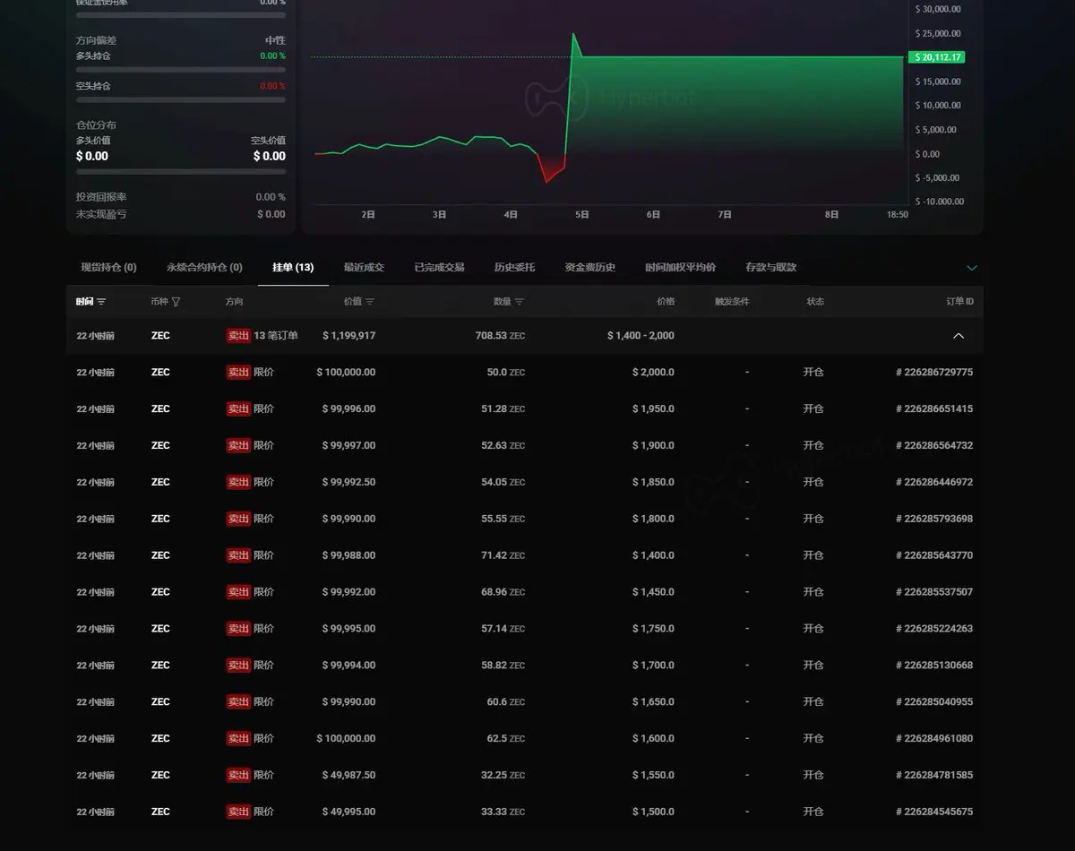Sort by quantity with the 数量 sort icon

(x=520, y=302)
